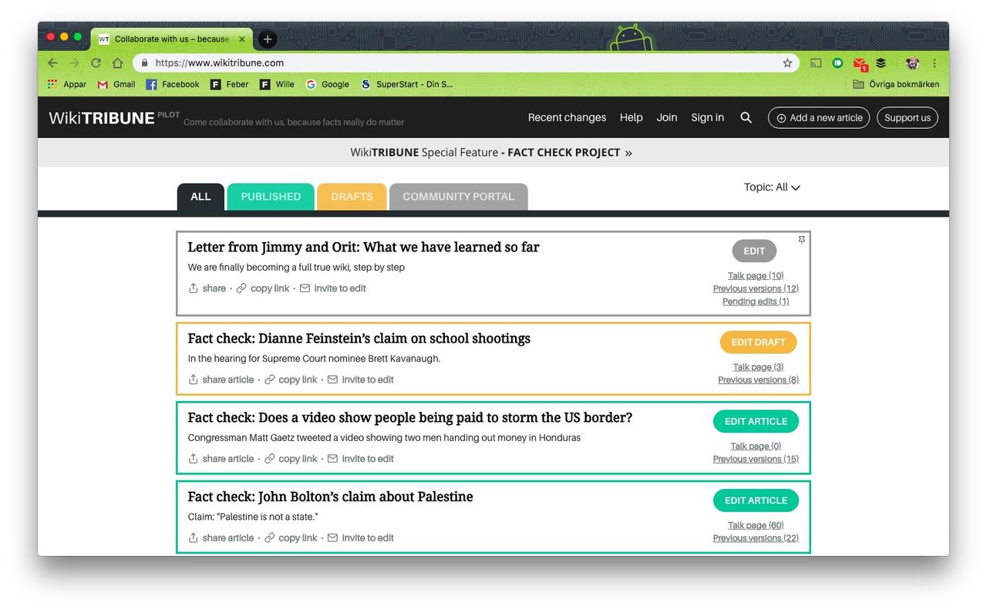Reload the page with the refresh icon
This screenshot has width=987, height=610.
coord(96,63)
